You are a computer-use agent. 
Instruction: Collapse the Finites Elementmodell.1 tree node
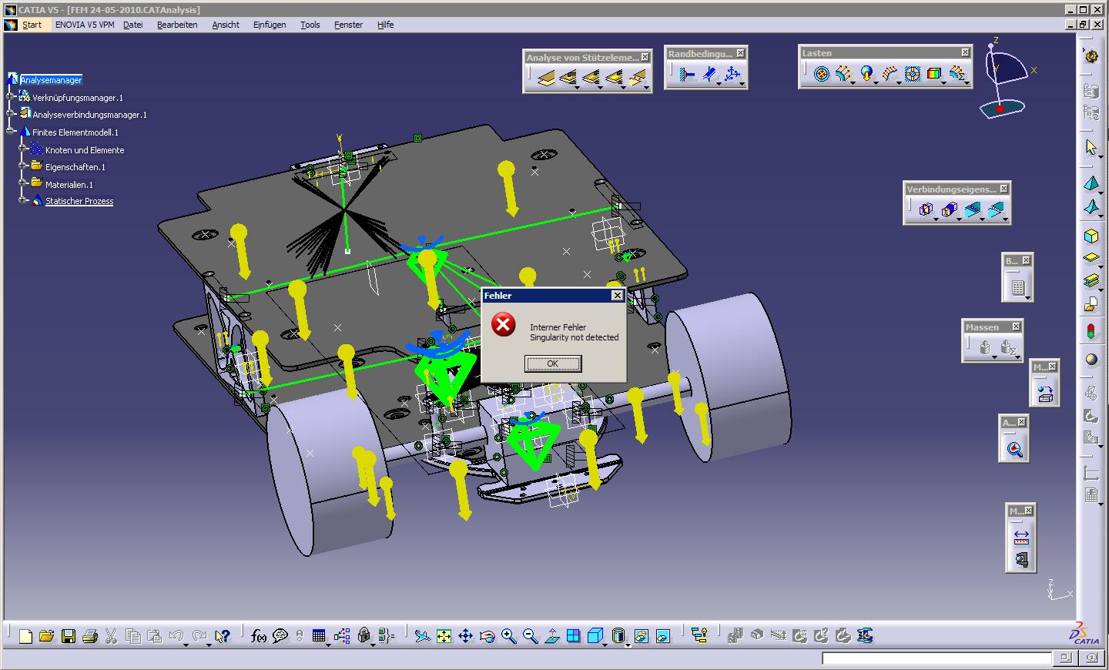tap(11, 132)
